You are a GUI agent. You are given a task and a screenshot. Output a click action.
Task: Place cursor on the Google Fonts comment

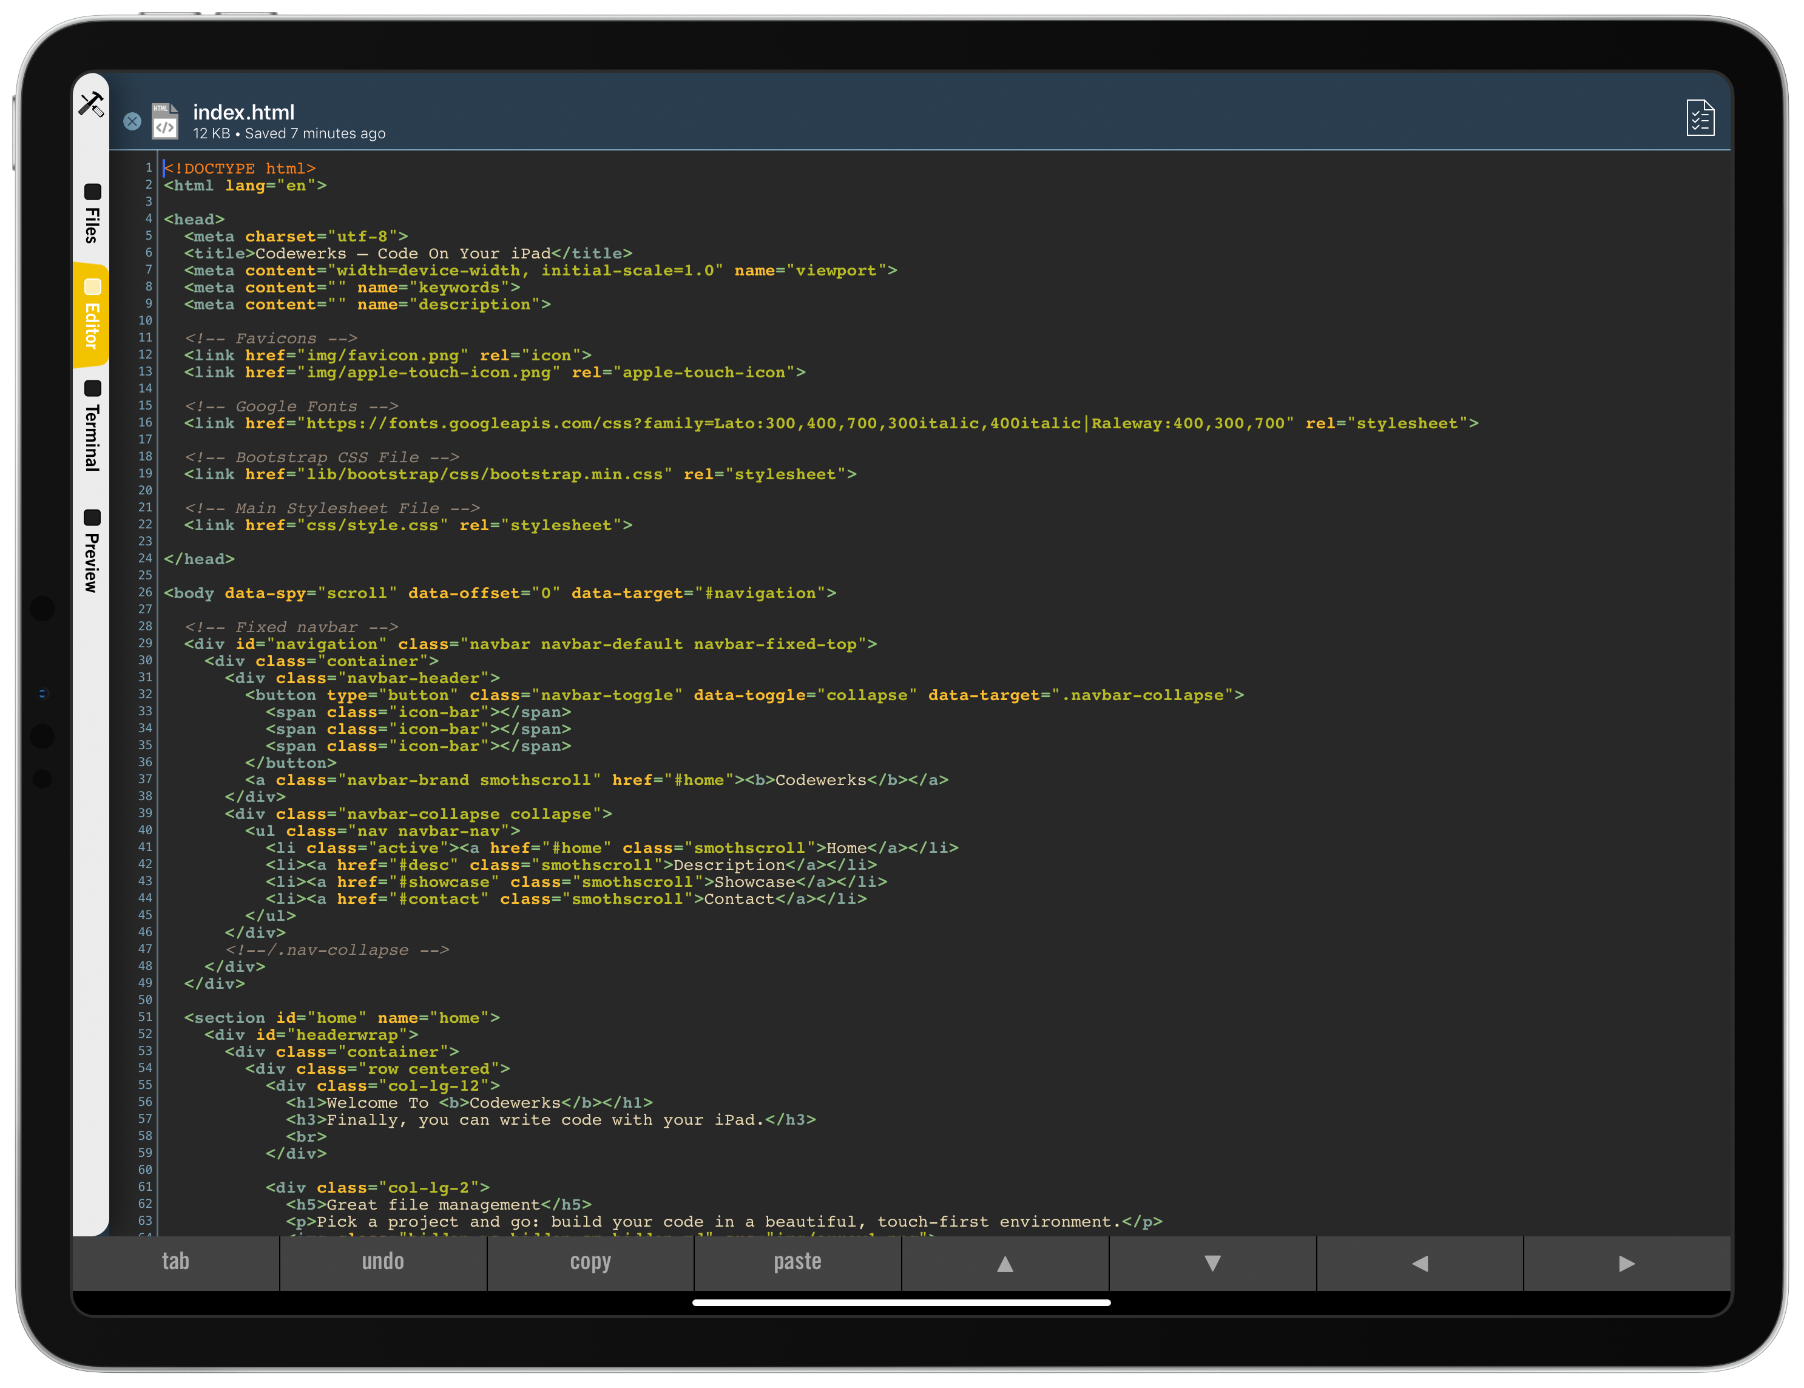[292, 406]
